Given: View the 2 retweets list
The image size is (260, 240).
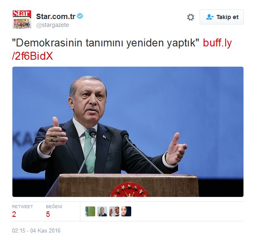Looking at the screenshot, I should coord(14,214).
